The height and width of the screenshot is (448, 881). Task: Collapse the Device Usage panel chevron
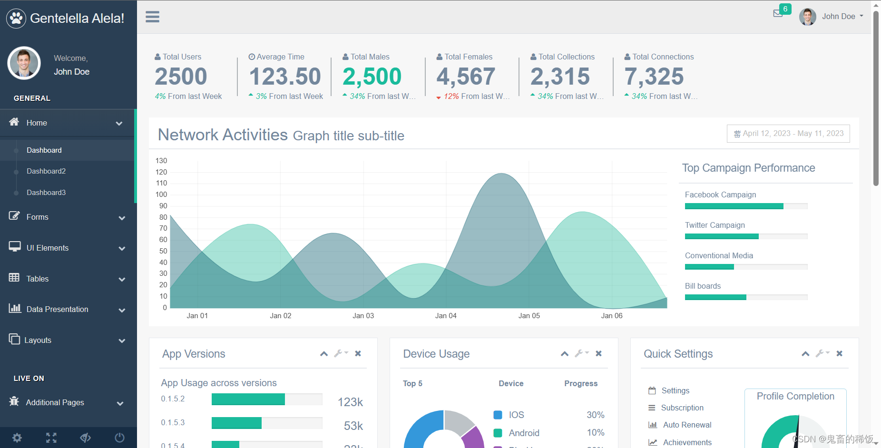click(x=565, y=353)
